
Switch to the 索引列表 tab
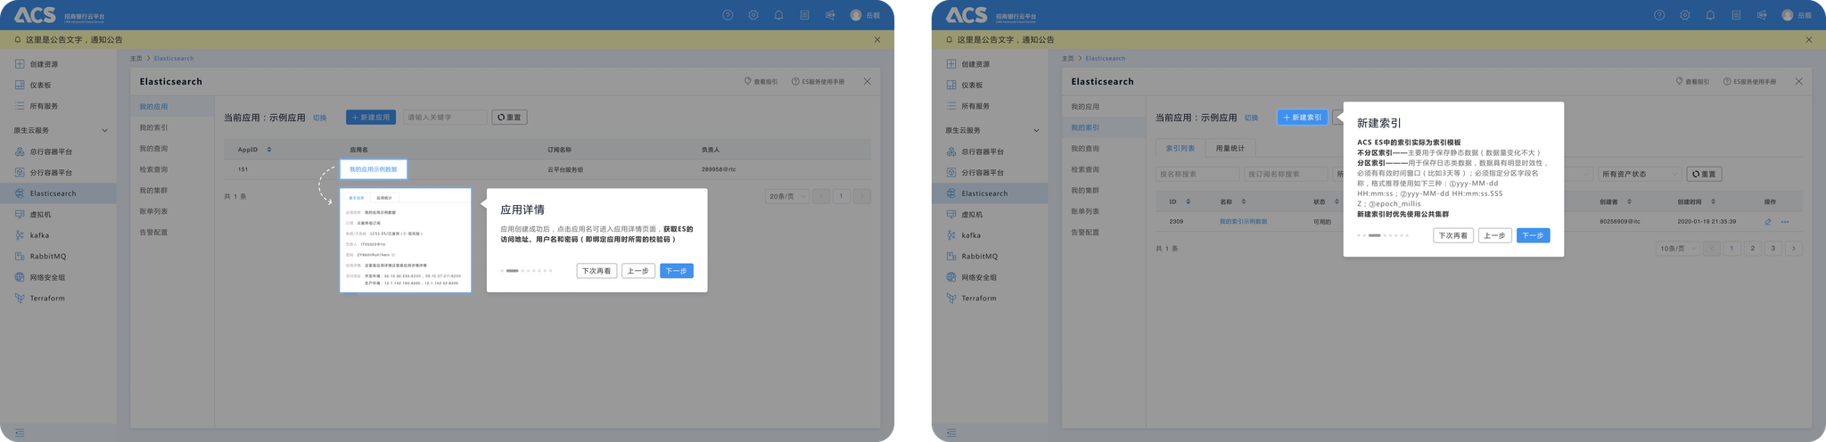point(1180,148)
